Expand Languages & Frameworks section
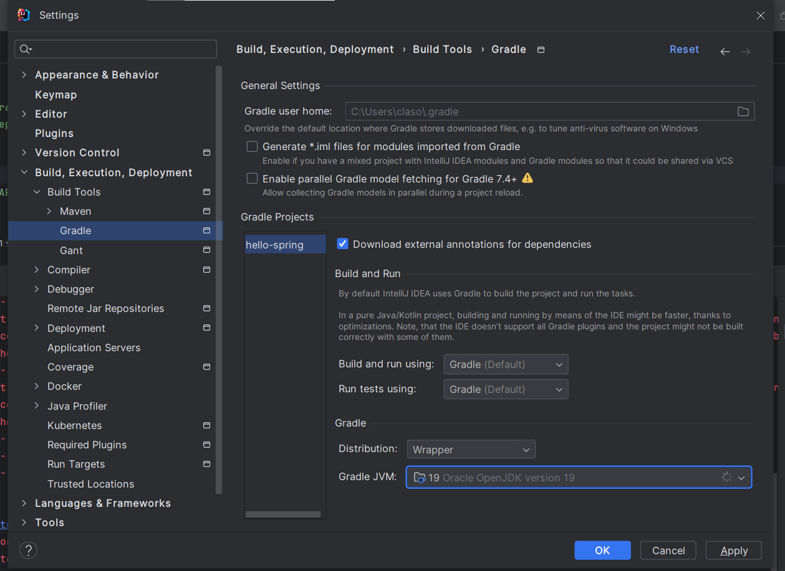This screenshot has height=571, width=785. click(24, 503)
